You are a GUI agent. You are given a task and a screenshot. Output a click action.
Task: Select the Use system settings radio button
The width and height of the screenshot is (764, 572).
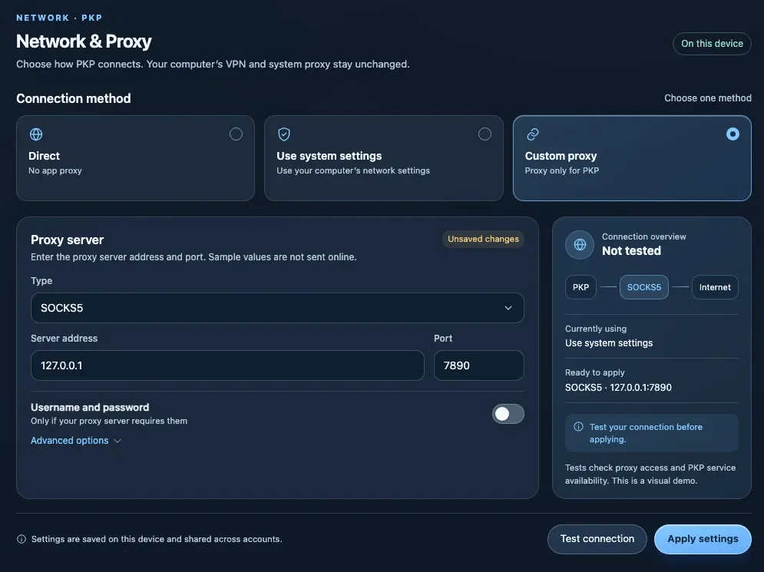(485, 134)
